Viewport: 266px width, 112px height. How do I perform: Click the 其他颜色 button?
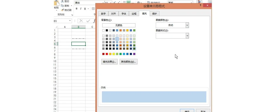coord(129,61)
